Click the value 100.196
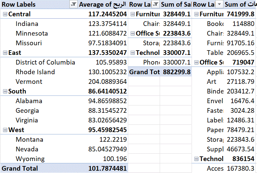 115,159
